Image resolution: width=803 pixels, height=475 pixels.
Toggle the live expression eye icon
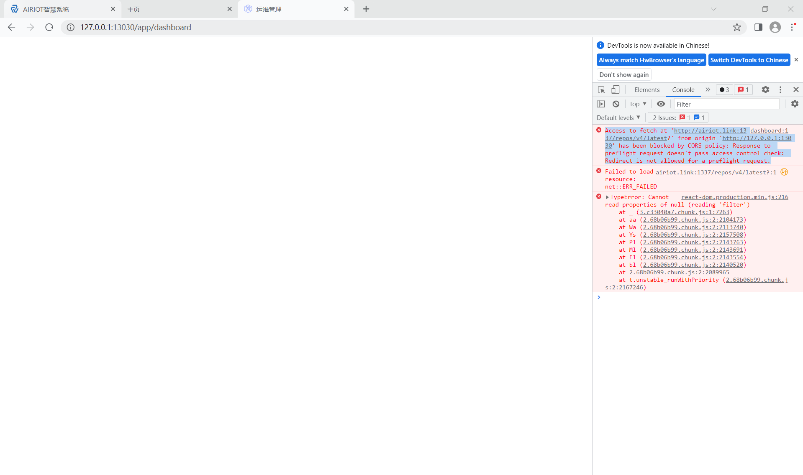coord(661,104)
